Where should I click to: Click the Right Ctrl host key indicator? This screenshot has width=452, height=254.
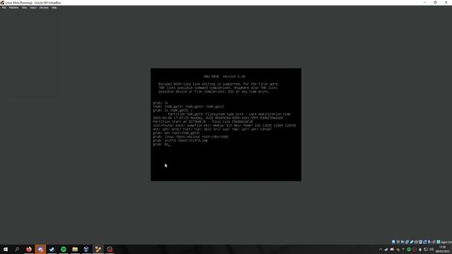[x=446, y=242]
